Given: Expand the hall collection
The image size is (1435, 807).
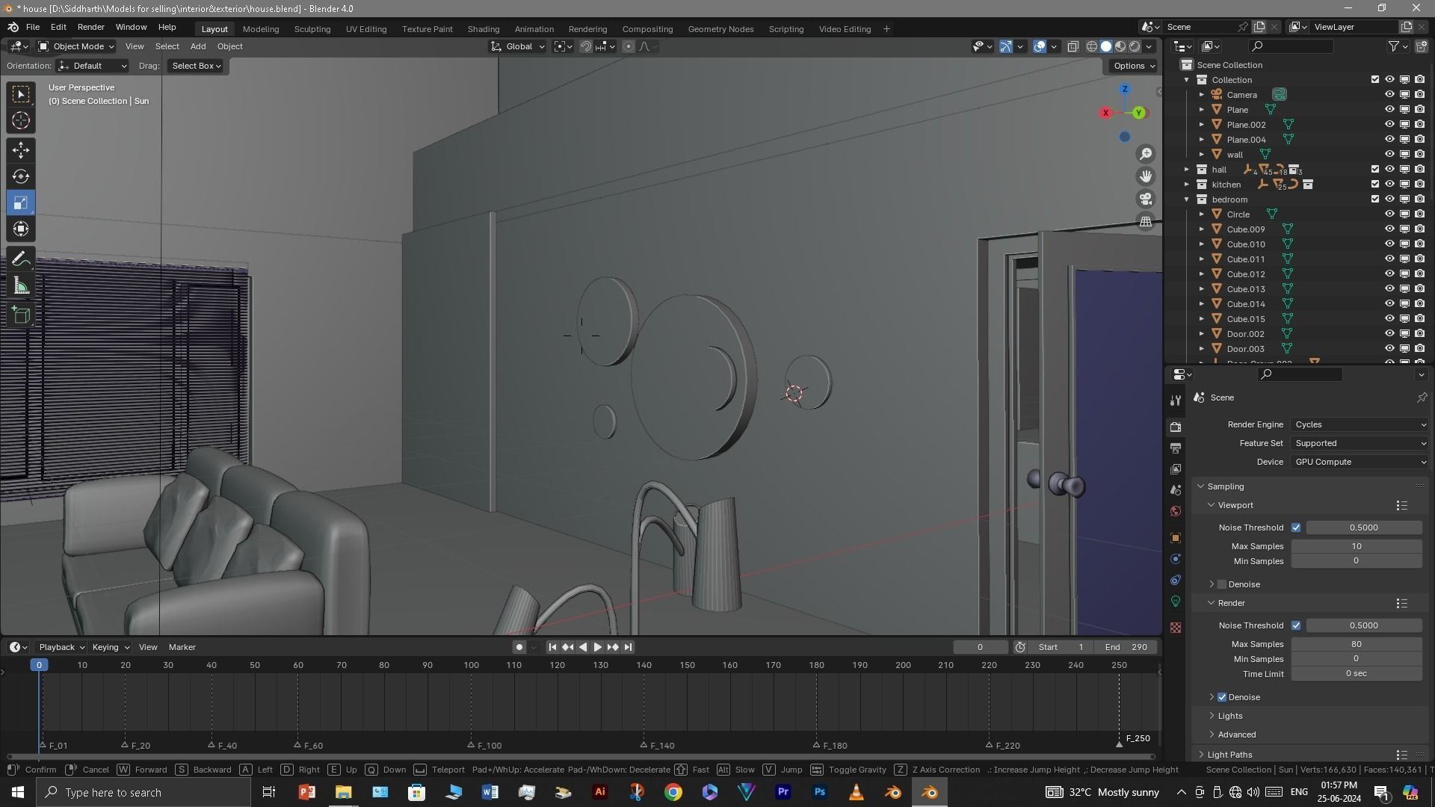Looking at the screenshot, I should coord(1187,170).
